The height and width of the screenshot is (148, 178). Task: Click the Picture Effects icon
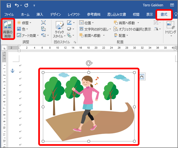69,29
